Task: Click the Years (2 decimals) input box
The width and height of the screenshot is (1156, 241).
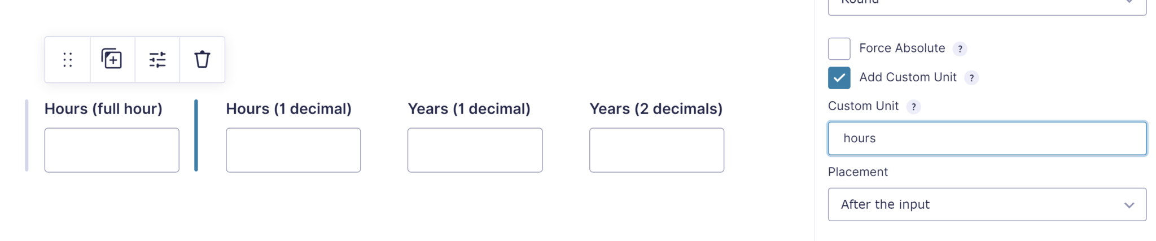Action: [656, 150]
